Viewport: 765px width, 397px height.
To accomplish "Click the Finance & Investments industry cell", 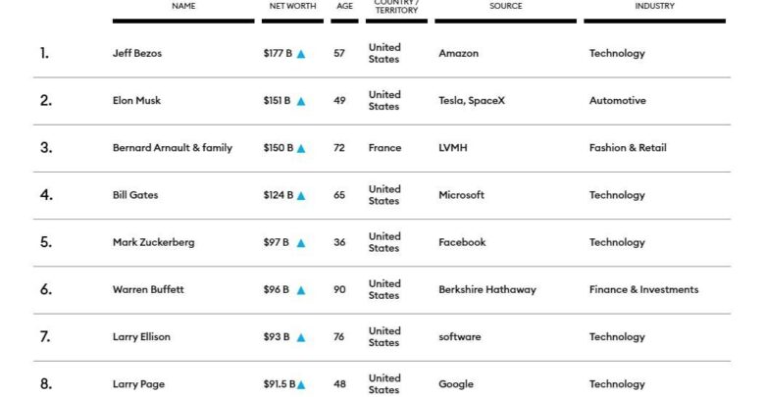I will [643, 289].
